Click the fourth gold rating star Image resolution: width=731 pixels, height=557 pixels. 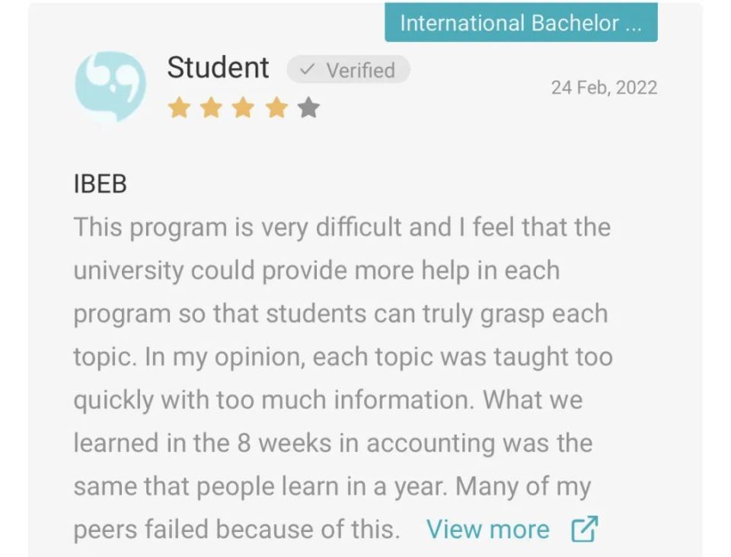click(x=276, y=108)
